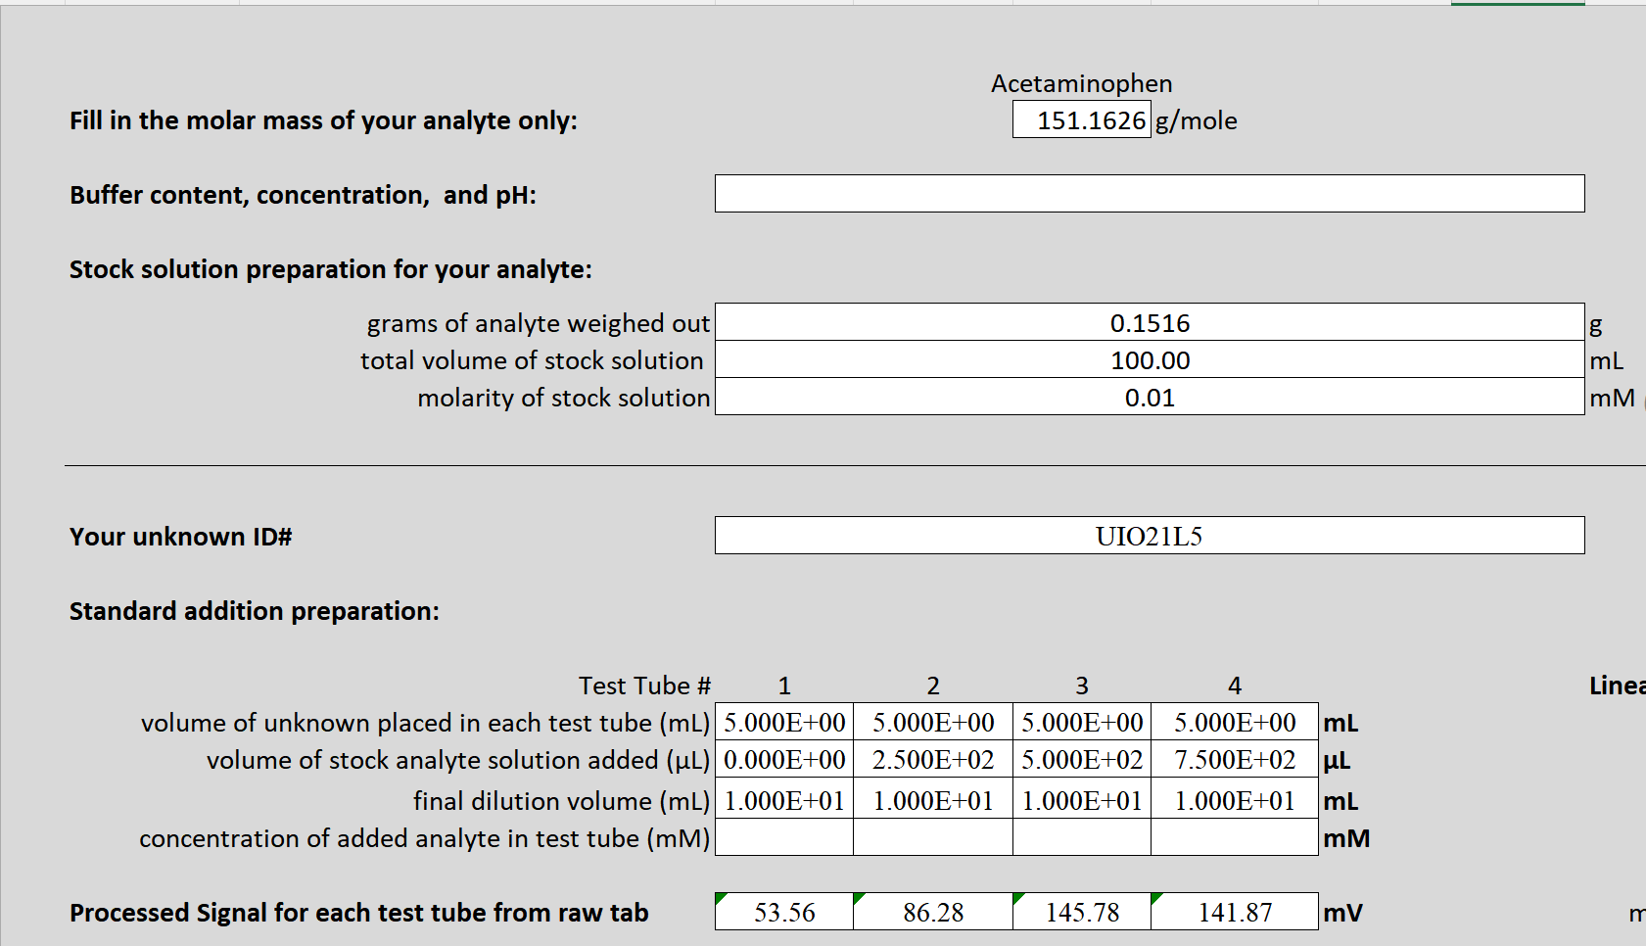Click the processed signal cell showing 53.56
The width and height of the screenshot is (1646, 946).
pyautogui.click(x=782, y=912)
